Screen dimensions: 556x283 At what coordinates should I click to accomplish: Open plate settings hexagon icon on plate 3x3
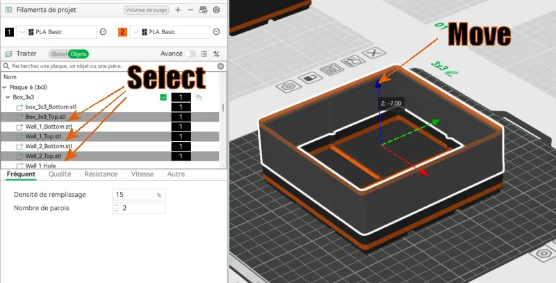[x=288, y=86]
